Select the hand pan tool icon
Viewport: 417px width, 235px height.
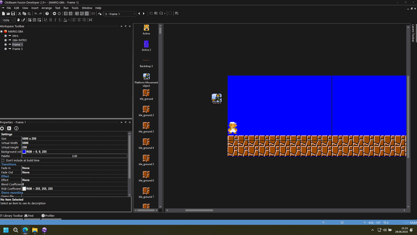pyautogui.click(x=19, y=20)
